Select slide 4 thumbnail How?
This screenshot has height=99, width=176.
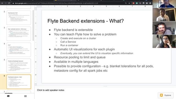pos(19,50)
